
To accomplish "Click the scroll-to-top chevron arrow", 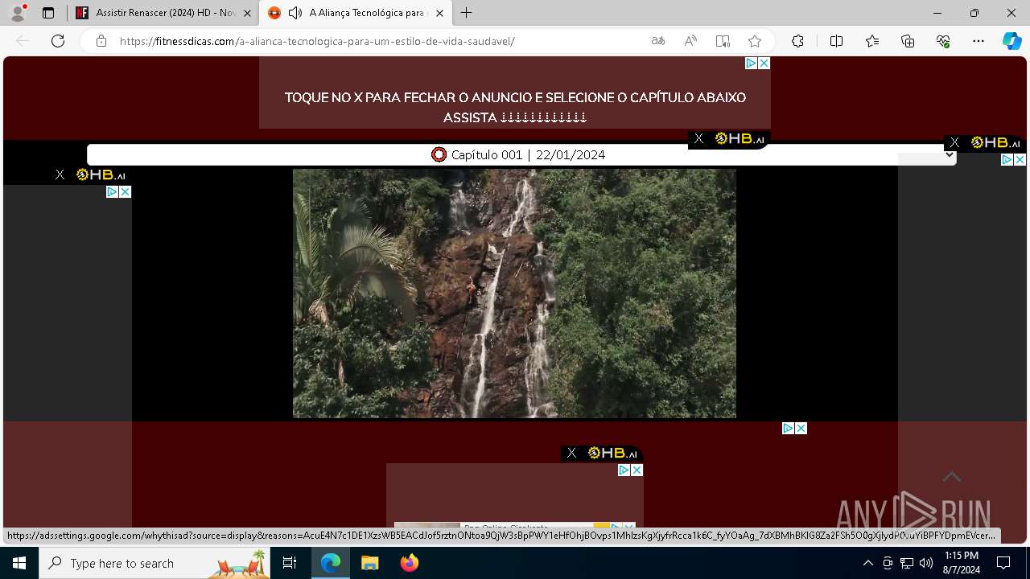I will point(952,477).
